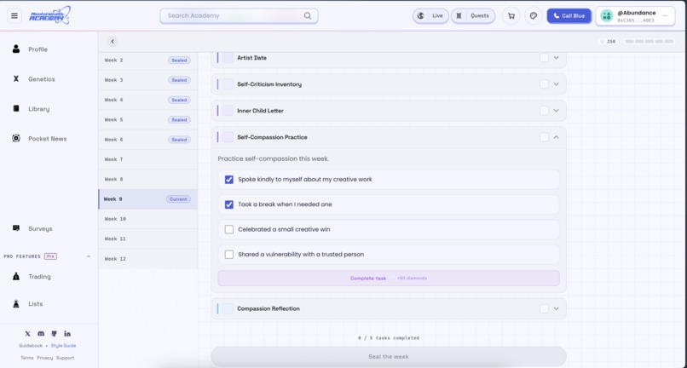Screen dimensions: 687x368
Task: Open the GitHub social icon
Action: (x=54, y=334)
